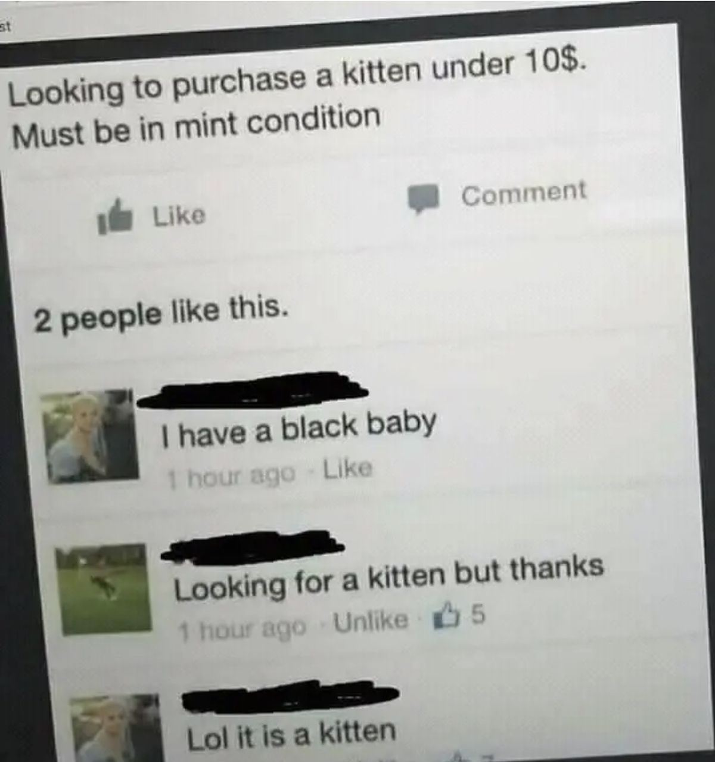Image resolution: width=715 pixels, height=762 pixels.
Task: Click redacted name above "Looking for a kitten"
Action: pyautogui.click(x=254, y=547)
